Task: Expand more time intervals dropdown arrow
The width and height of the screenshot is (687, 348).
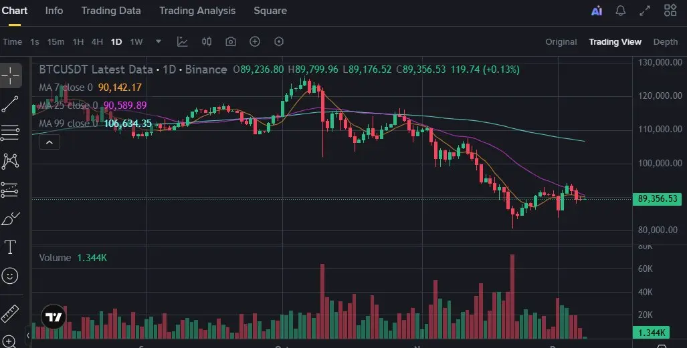Action: (159, 41)
